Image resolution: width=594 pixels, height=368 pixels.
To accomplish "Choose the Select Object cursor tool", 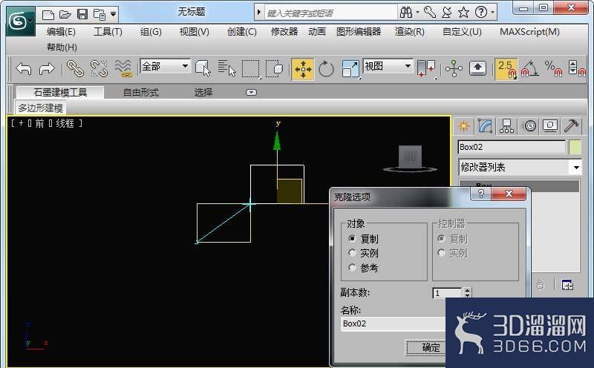I will tap(203, 69).
